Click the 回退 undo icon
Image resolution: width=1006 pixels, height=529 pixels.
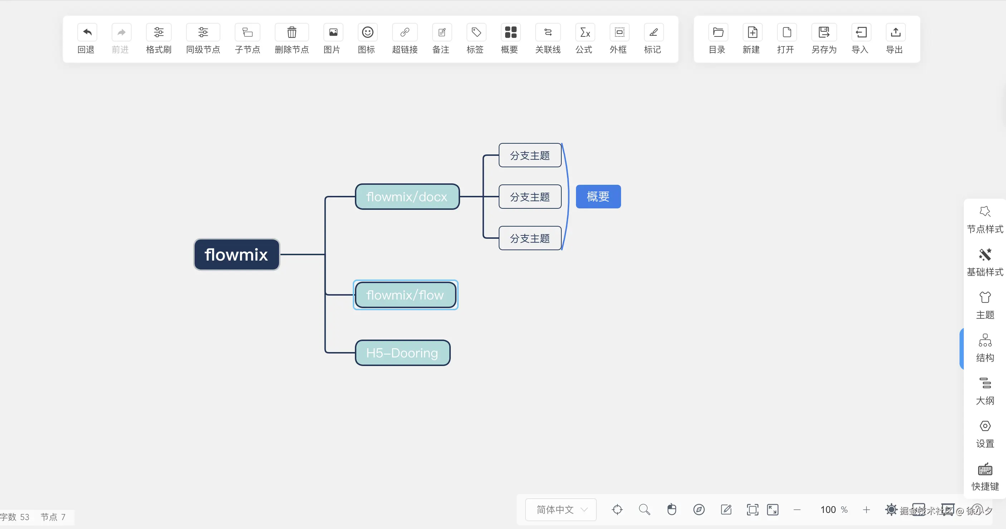click(x=87, y=33)
